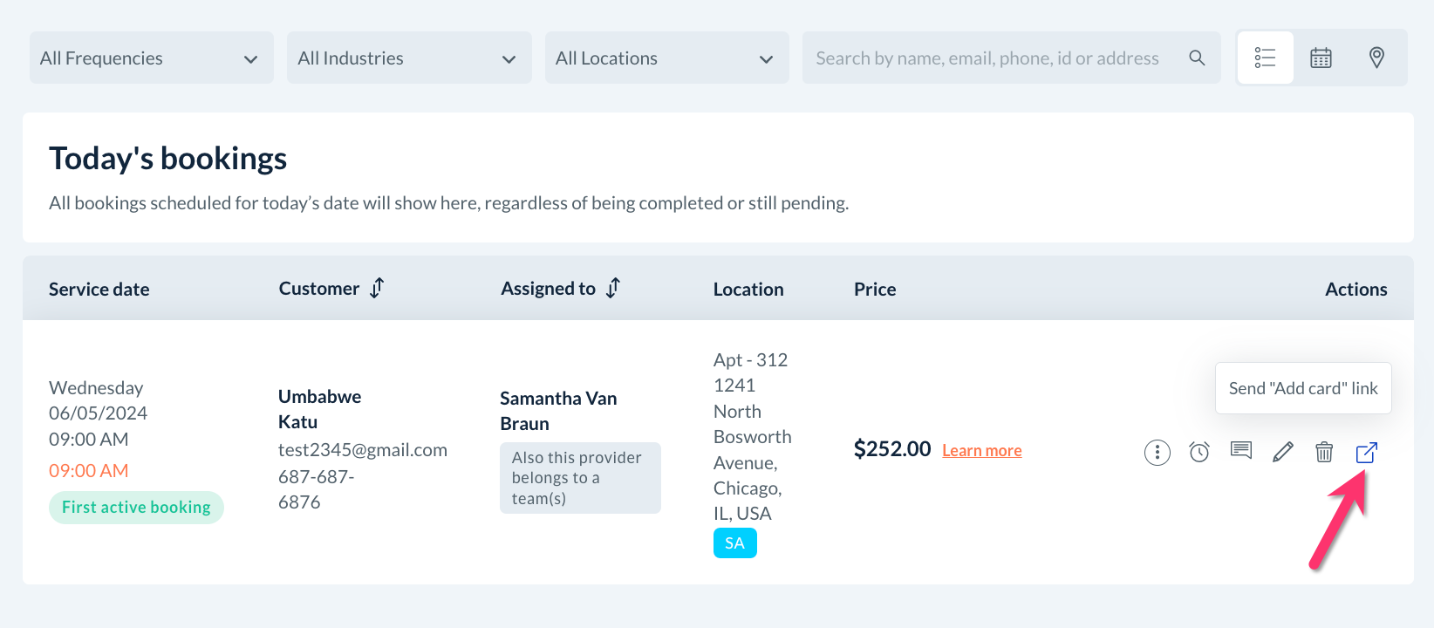The width and height of the screenshot is (1434, 628).
Task: Switch to calendar view icon
Action: click(x=1321, y=58)
